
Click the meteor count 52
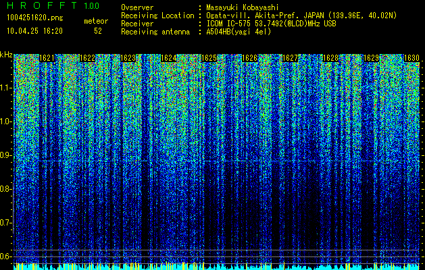[98, 31]
